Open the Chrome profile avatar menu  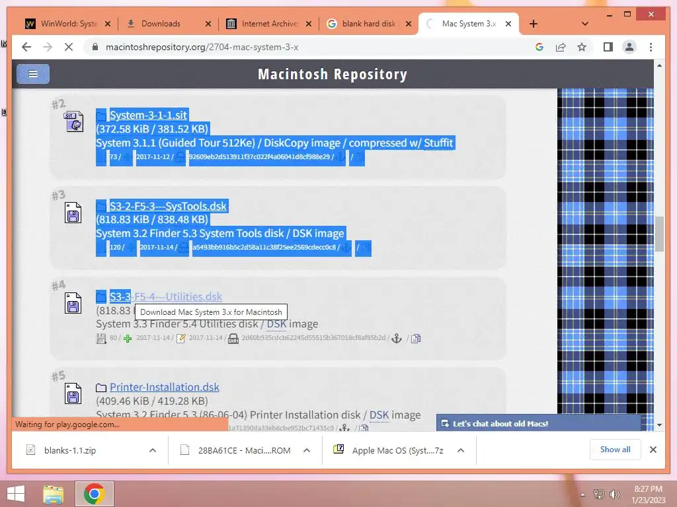tap(629, 47)
